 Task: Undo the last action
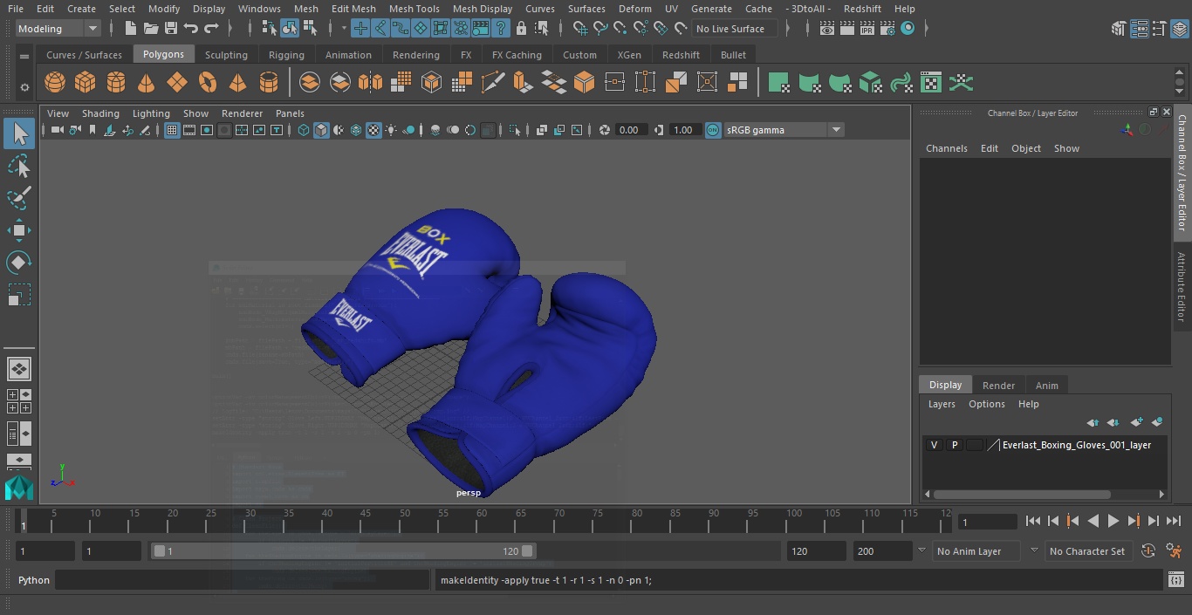(191, 29)
